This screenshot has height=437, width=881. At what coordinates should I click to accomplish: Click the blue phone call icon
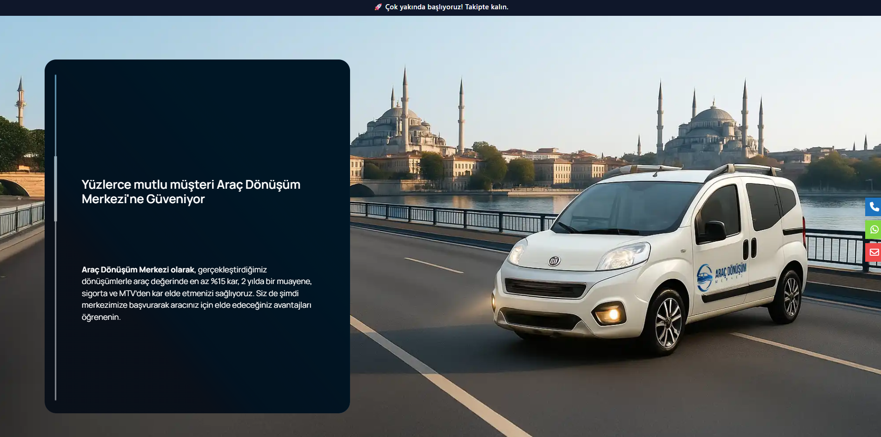[x=874, y=207]
